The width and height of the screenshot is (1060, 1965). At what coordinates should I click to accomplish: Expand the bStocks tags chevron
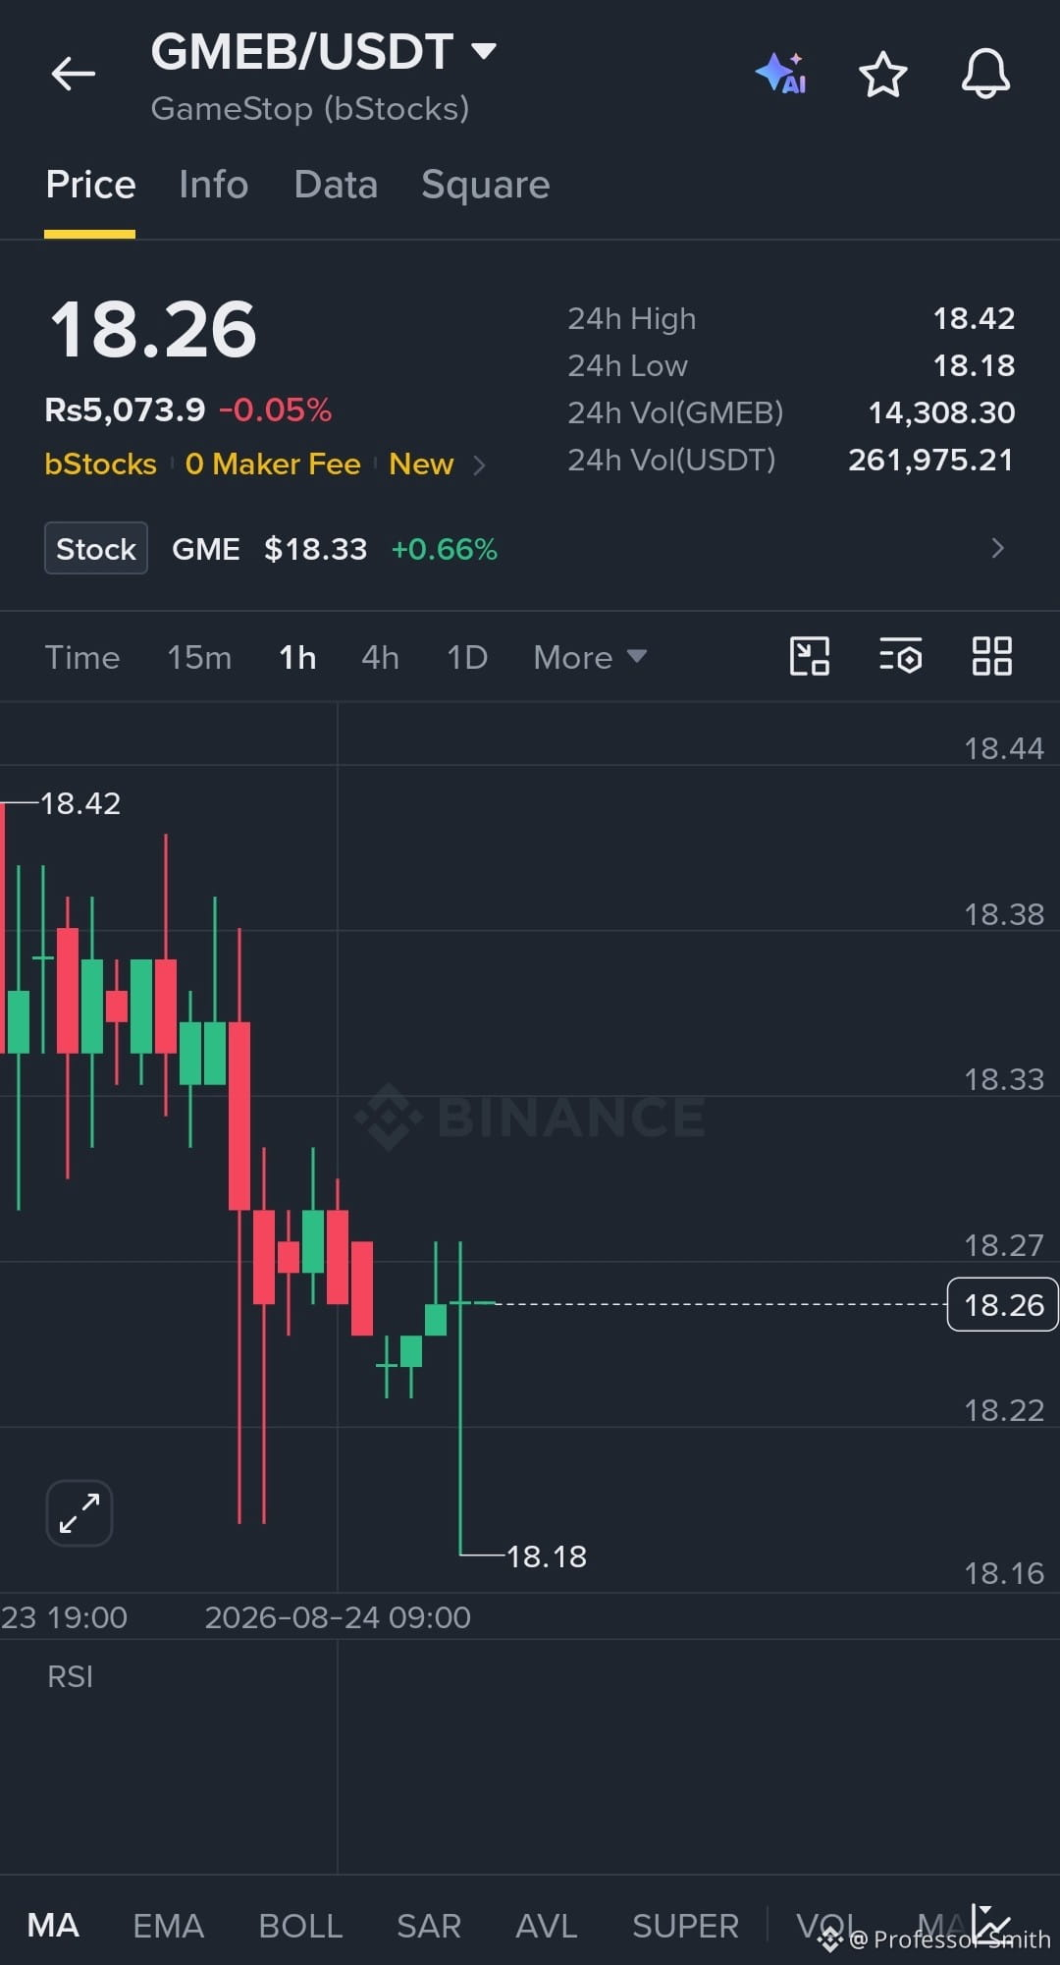pos(479,464)
